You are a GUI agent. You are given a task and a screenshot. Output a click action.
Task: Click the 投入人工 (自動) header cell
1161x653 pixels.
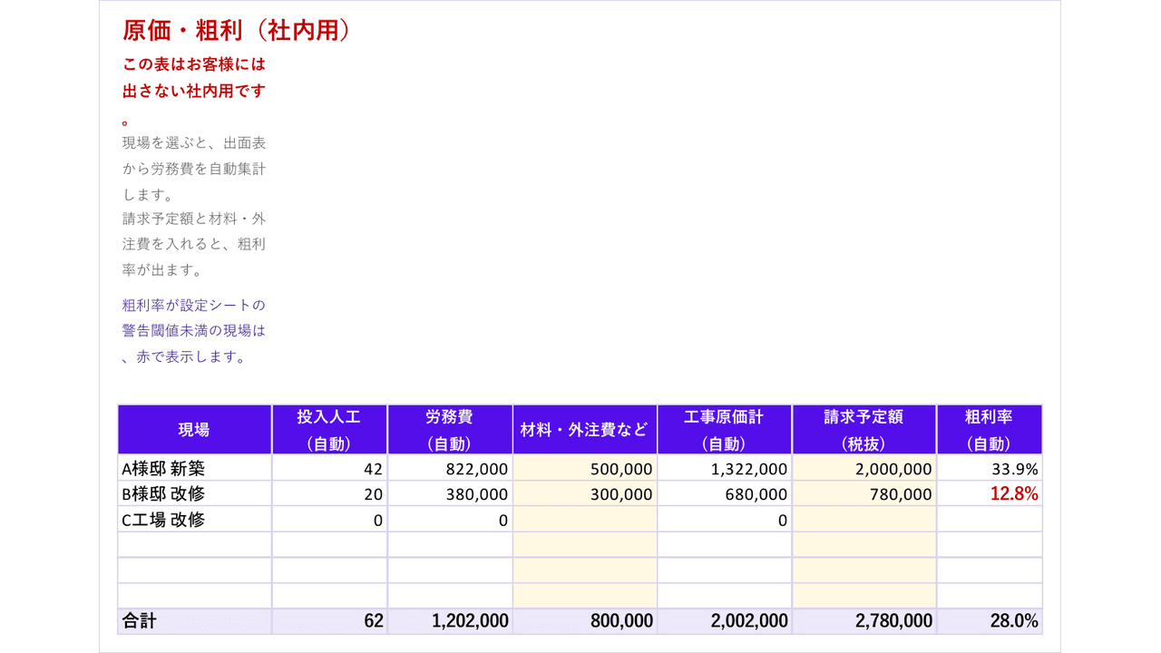coord(329,430)
